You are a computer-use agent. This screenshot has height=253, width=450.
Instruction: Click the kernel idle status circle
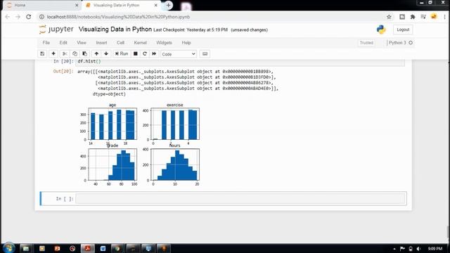click(x=411, y=43)
